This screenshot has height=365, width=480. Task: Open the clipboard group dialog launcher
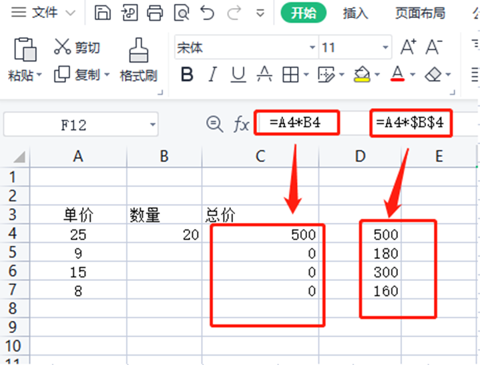click(x=160, y=92)
